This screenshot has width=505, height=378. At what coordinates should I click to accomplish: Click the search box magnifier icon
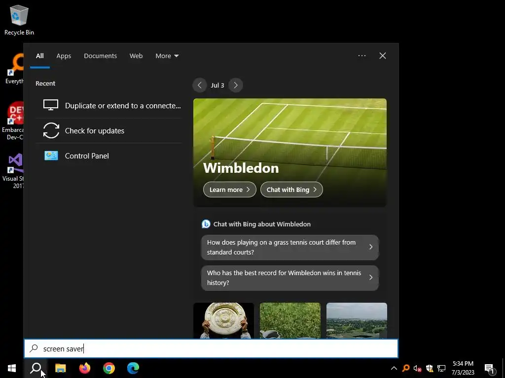pos(34,348)
